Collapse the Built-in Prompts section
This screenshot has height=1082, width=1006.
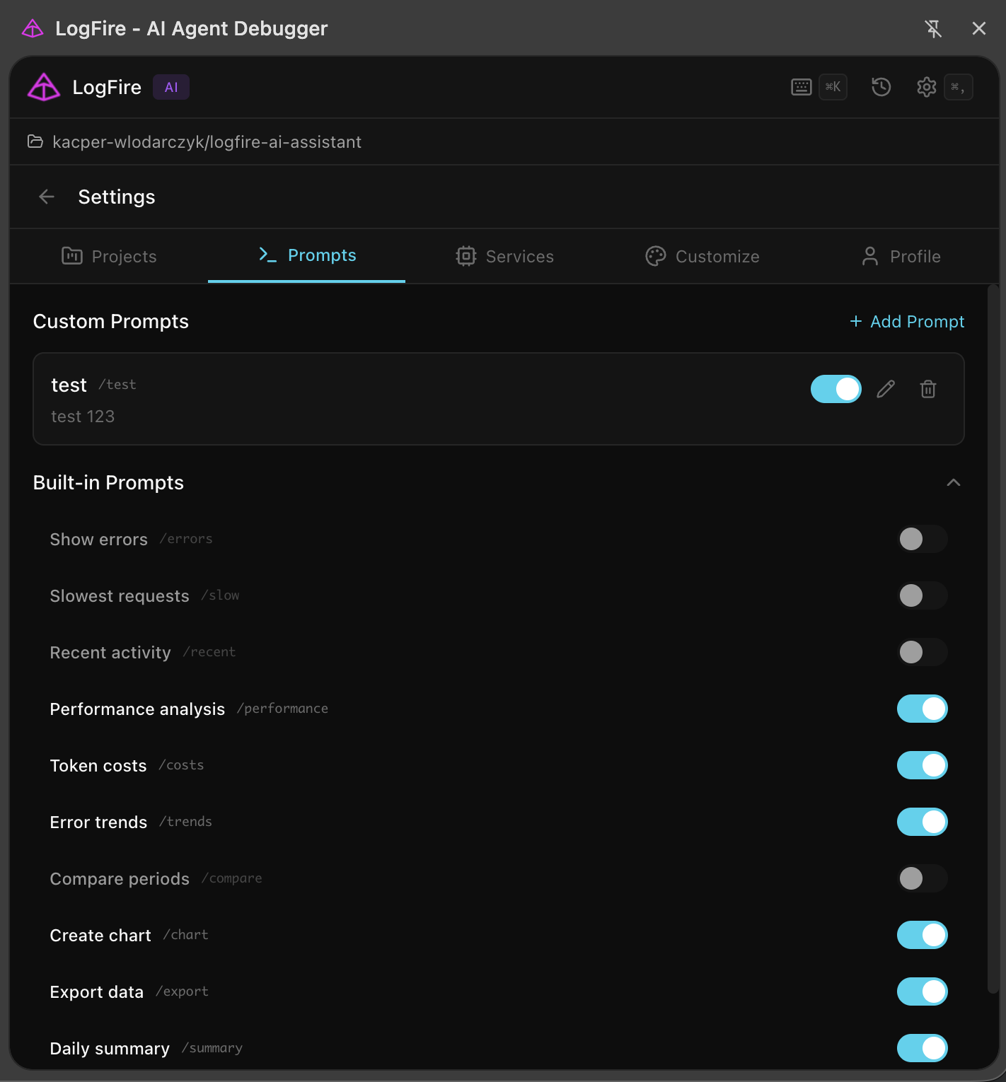(x=953, y=482)
